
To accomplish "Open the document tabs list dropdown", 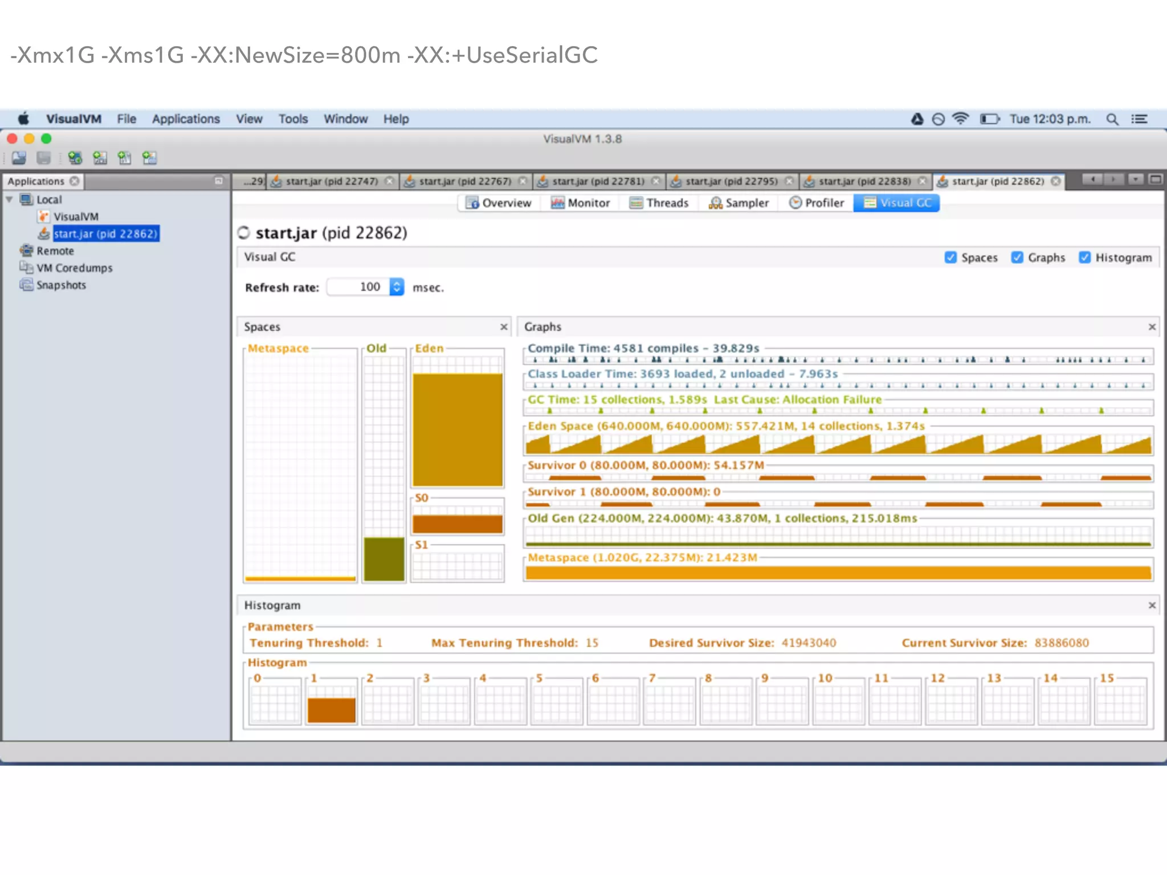I will point(1135,179).
